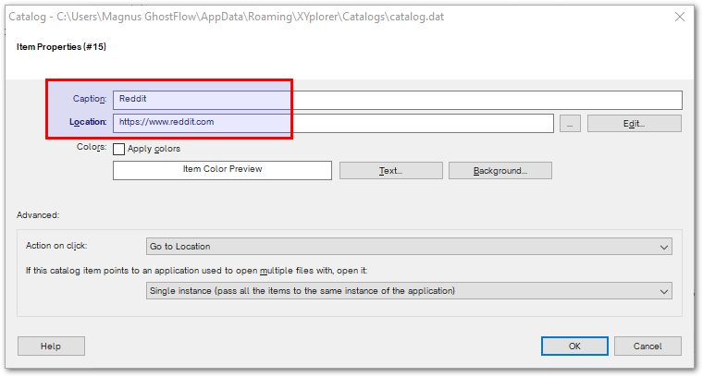Click the Colors: label
This screenshot has height=377, width=703.
tap(92, 147)
